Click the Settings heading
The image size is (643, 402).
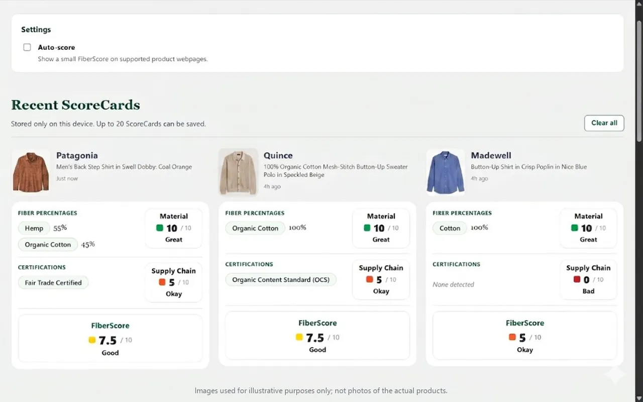click(x=36, y=30)
